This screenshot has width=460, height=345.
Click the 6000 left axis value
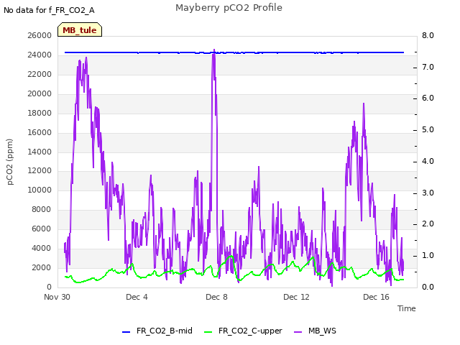(42, 229)
